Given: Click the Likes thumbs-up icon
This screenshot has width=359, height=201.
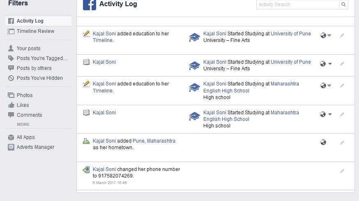Looking at the screenshot, I should [x=11, y=105].
